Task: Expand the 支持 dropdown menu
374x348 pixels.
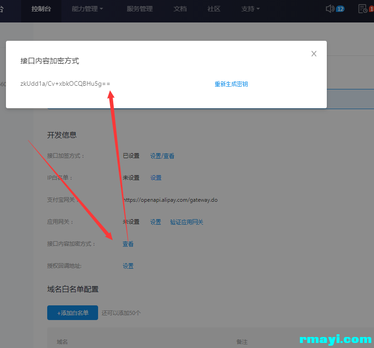Action: (x=250, y=9)
